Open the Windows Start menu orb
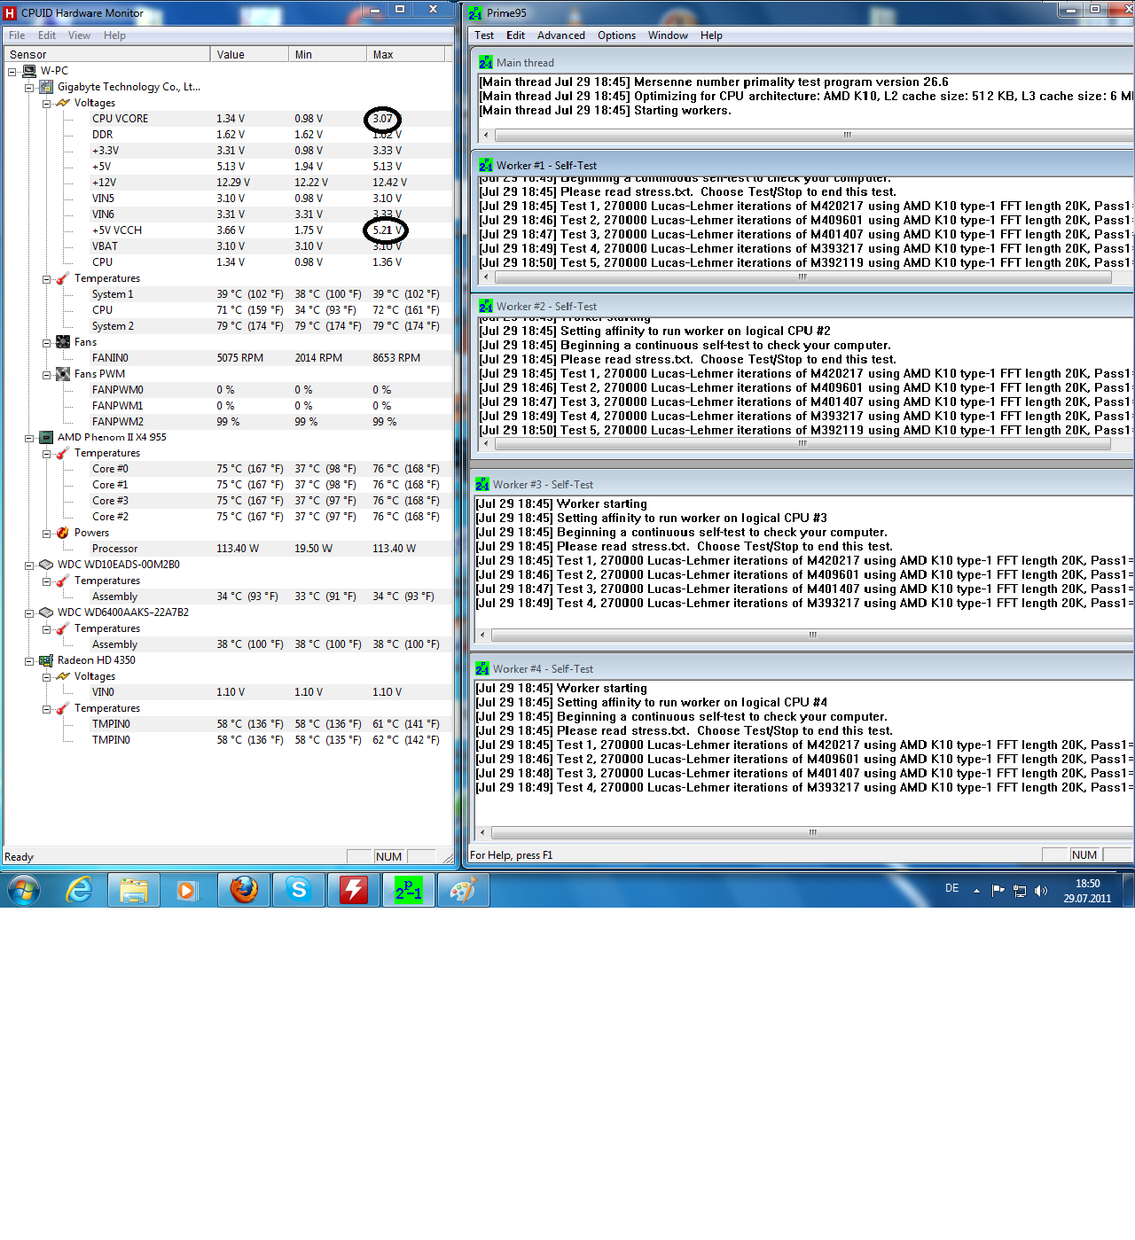The width and height of the screenshot is (1135, 1240). point(24,890)
